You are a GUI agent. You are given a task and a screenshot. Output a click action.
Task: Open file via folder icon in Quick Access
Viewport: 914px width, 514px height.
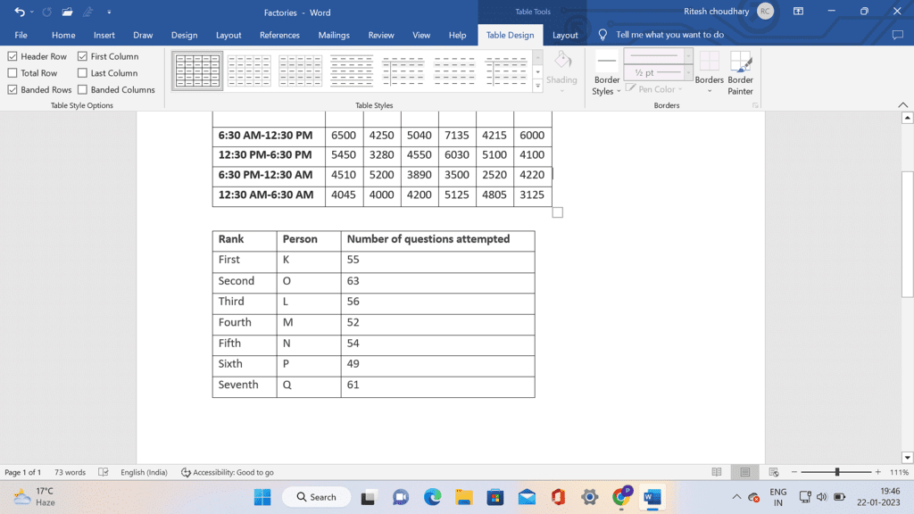tap(68, 12)
